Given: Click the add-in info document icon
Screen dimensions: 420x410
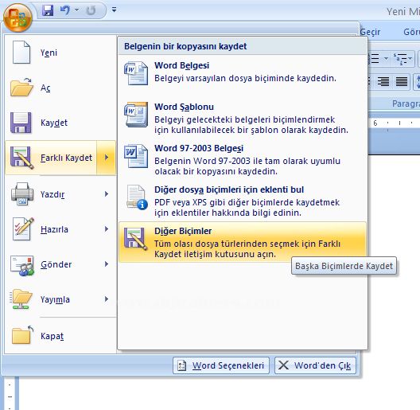Looking at the screenshot, I should point(137,197).
